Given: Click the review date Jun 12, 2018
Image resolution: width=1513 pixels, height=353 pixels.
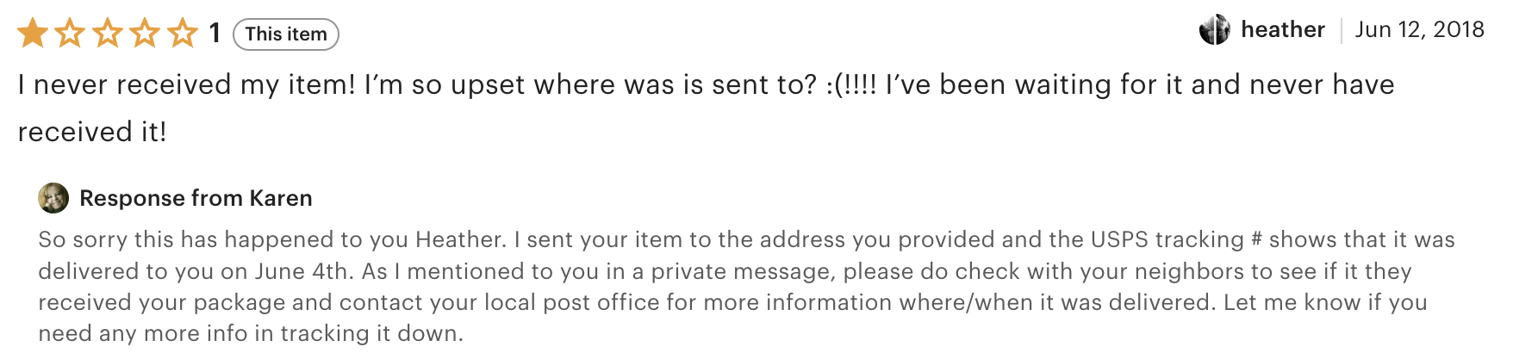Looking at the screenshot, I should pyautogui.click(x=1419, y=30).
